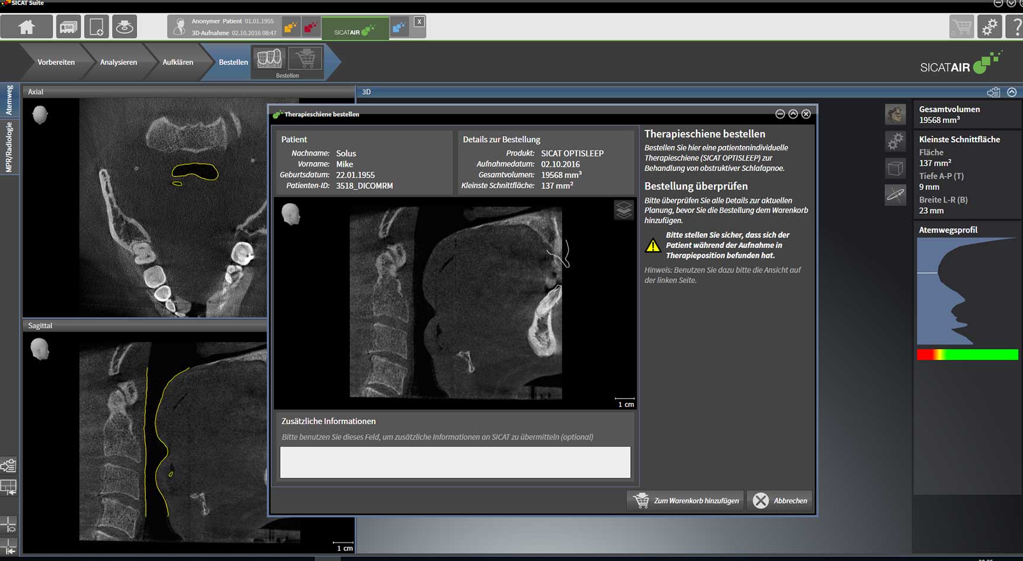
Task: Switch to the MPR/Radiologie workspace tab
Action: tap(9, 148)
